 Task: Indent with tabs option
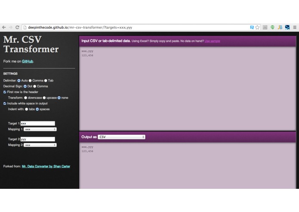tap(27, 109)
